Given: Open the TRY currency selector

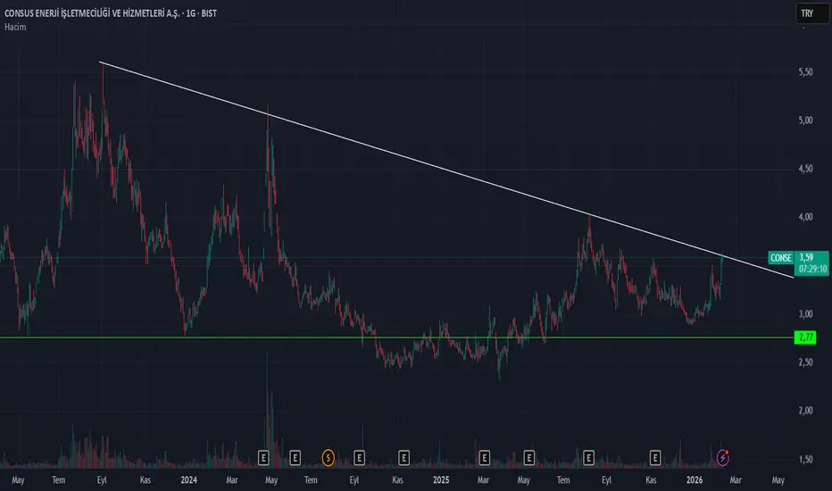Looking at the screenshot, I should click(x=811, y=13).
